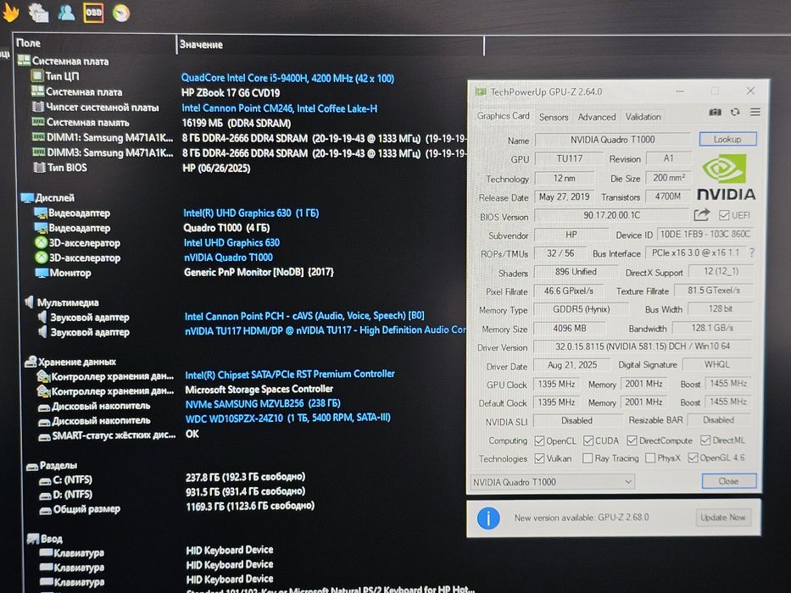Toggle the Vulkan checkbox
Viewport: 791px width, 593px height.
click(539, 458)
